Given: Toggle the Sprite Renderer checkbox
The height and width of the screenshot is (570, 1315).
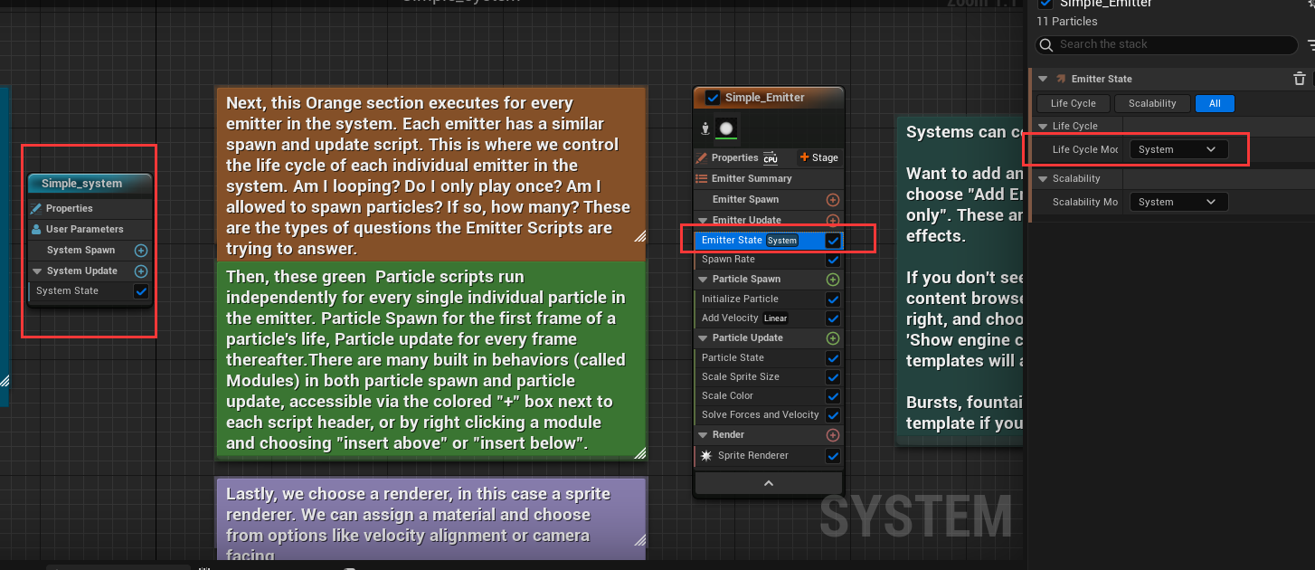Looking at the screenshot, I should (833, 456).
